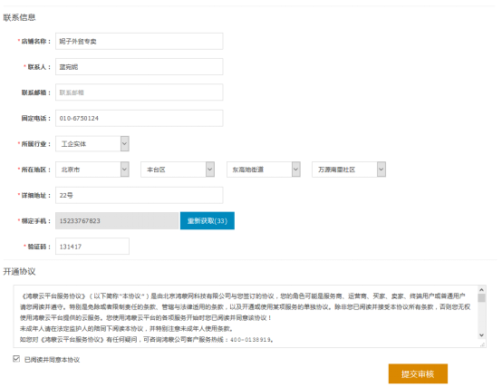Submit the form with 提交审核
Image resolution: width=502 pixels, height=388 pixels.
click(418, 373)
